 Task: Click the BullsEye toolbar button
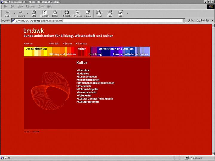[203, 21]
